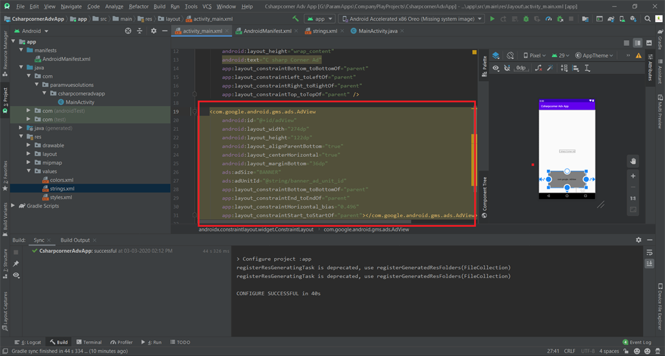The width and height of the screenshot is (665, 356).
Task: Open project structure folder icon in toolbar
Action: click(585, 19)
